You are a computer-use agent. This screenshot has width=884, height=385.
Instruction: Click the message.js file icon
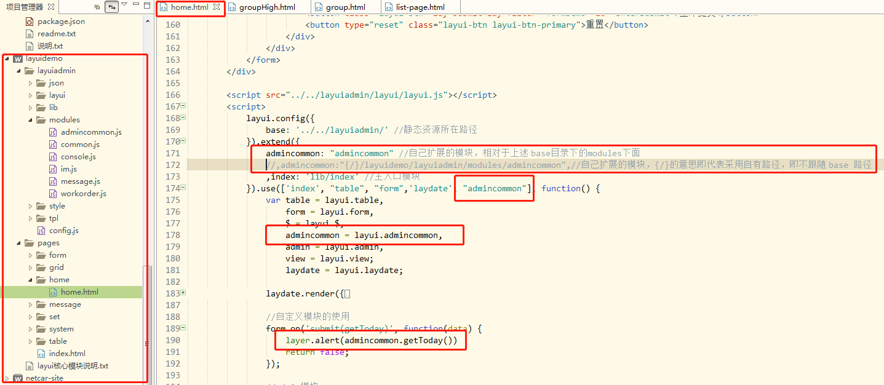coord(54,181)
